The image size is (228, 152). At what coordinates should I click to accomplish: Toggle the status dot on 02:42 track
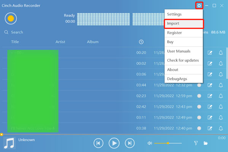click(x=199, y=107)
